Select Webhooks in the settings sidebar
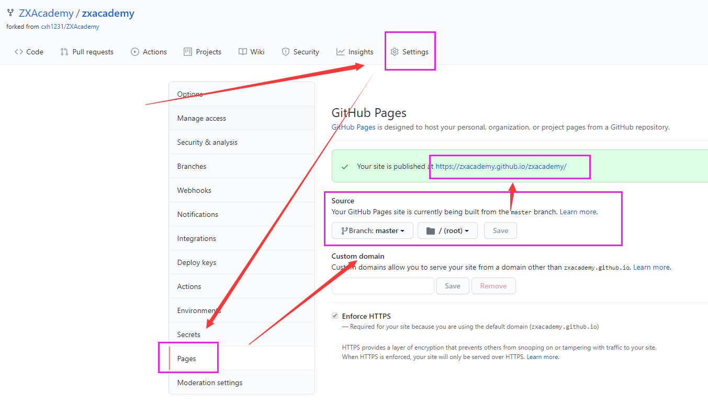This screenshot has height=405, width=708. 194,190
